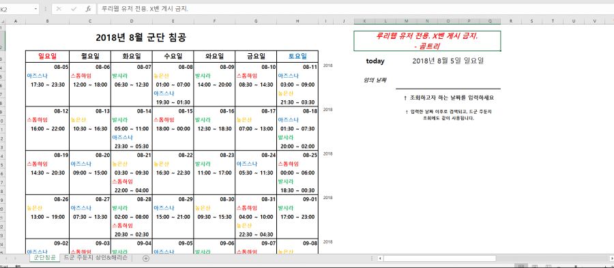Select the time 08:30 ~ 14:30
Image resolution: width=614 pixels, height=268 pixels.
[256, 85]
